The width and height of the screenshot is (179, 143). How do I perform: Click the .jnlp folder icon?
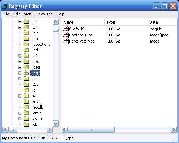pyautogui.click(x=26, y=33)
